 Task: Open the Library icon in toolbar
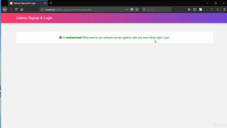tap(189, 10)
